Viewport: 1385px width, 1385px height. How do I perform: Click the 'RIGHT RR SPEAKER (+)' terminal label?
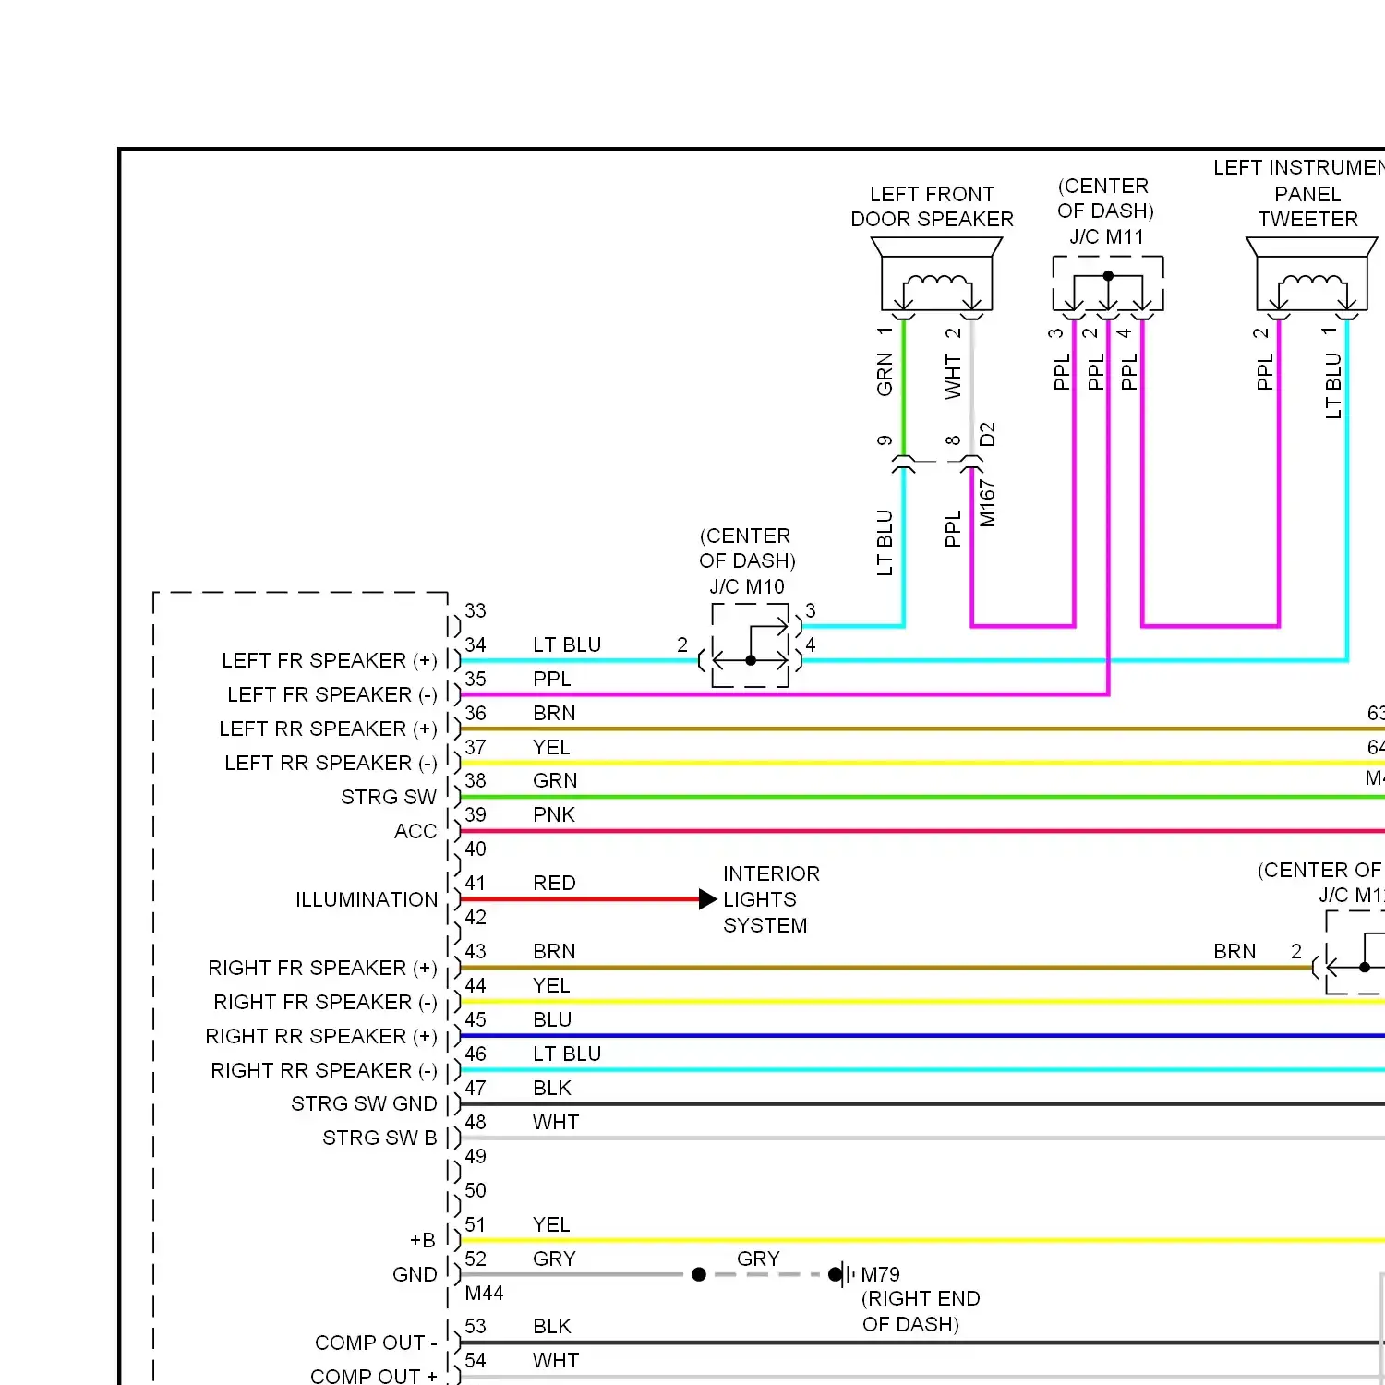click(x=321, y=1036)
